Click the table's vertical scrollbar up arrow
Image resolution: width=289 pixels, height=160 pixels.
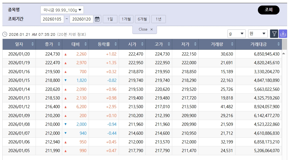pos(284,53)
